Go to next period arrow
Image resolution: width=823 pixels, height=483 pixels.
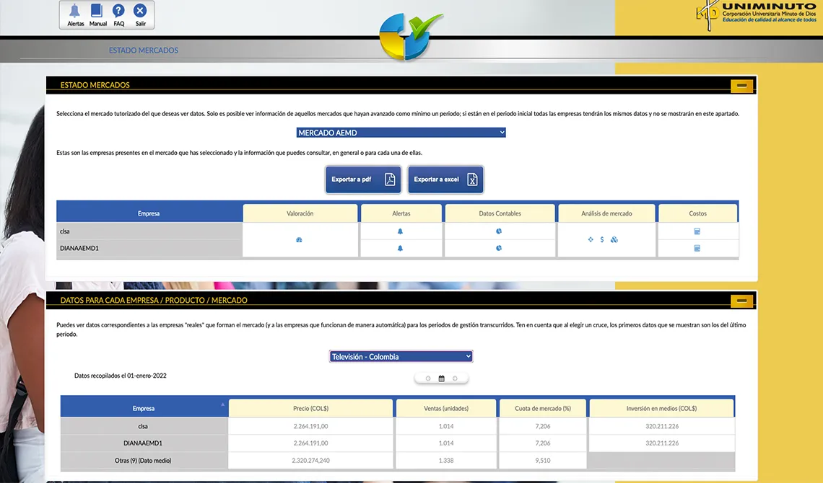click(x=455, y=378)
